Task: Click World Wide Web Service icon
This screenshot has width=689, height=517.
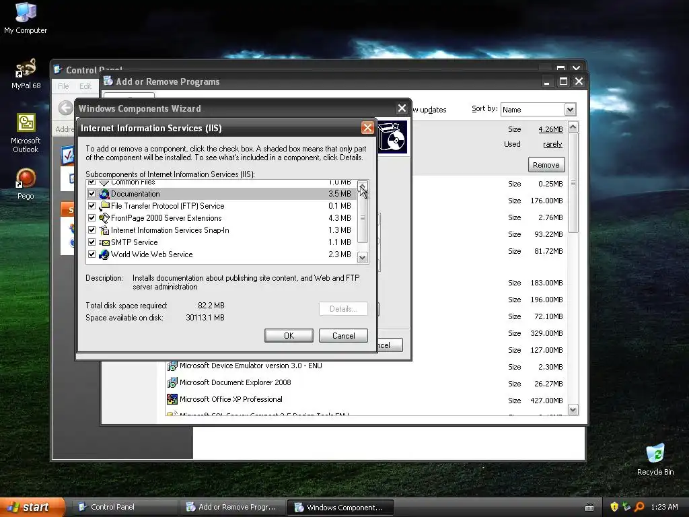Action: click(104, 254)
